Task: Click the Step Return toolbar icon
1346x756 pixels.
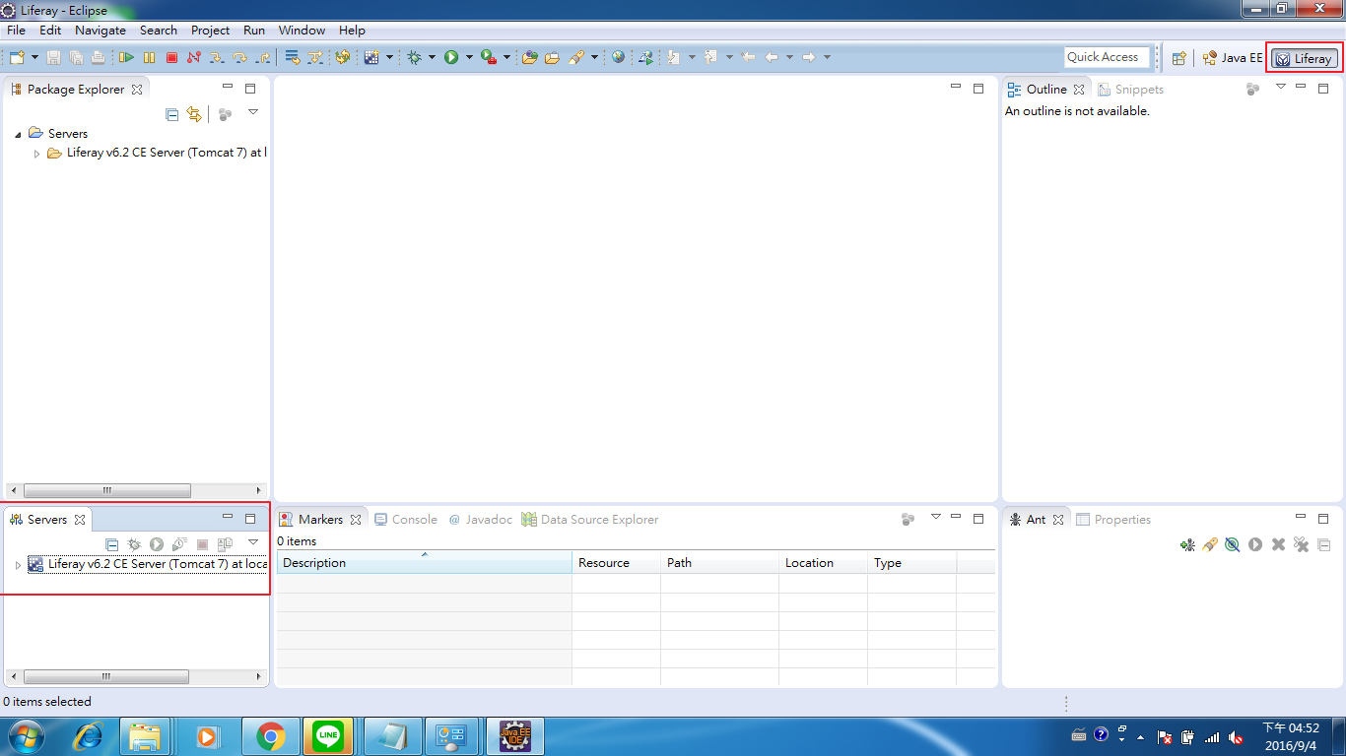Action: (262, 58)
